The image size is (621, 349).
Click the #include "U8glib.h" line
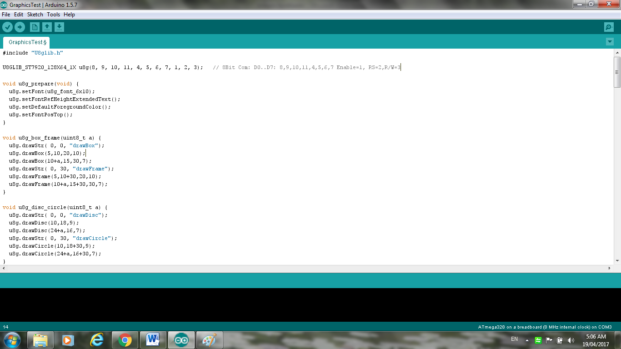coord(33,53)
